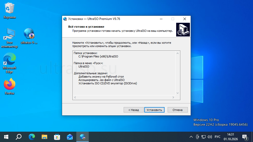
Task: Click the summary box scroll up arrow
Action: point(177,53)
